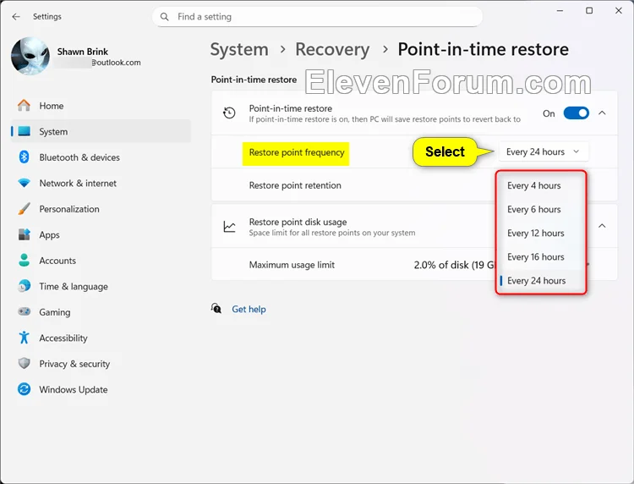Click the Restore point frequency label
This screenshot has width=634, height=484.
click(x=297, y=152)
